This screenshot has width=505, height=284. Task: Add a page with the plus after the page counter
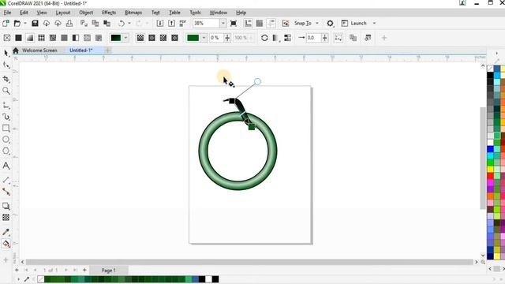point(84,270)
